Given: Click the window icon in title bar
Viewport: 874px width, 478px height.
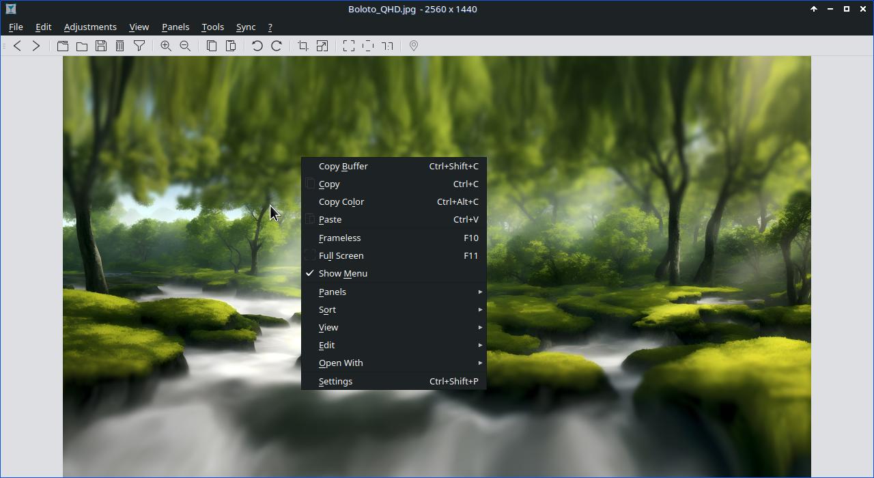Looking at the screenshot, I should (11, 9).
